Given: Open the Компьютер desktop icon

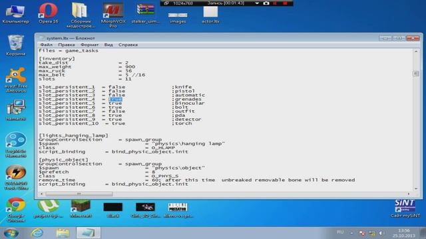Looking at the screenshot, I should 15,14.
